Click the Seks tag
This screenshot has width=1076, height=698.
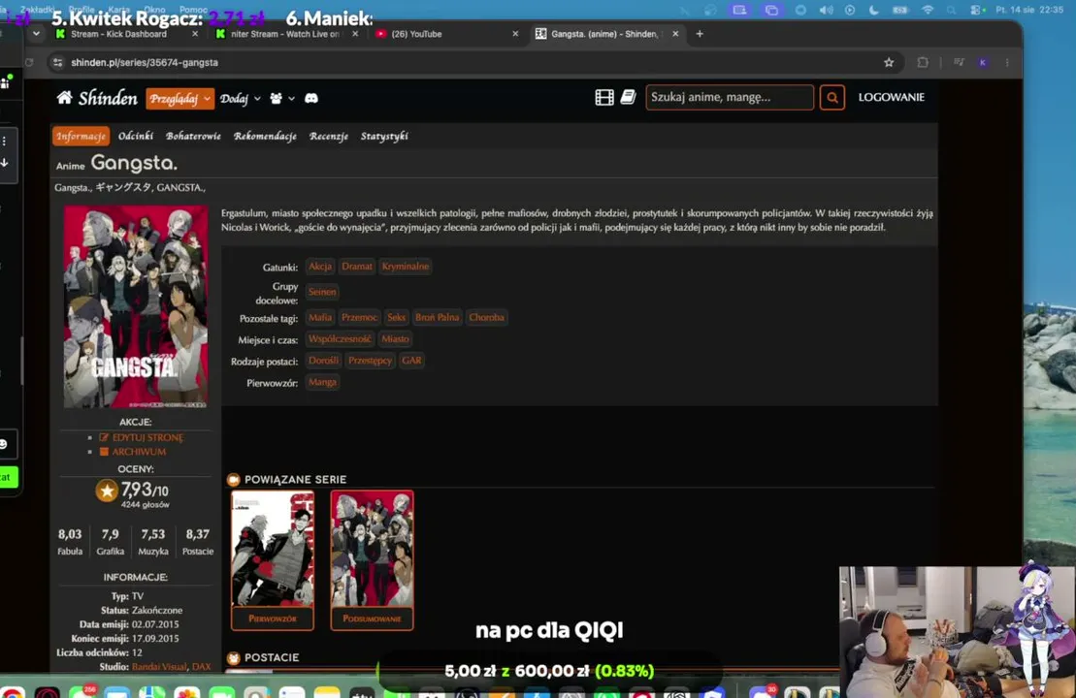click(x=396, y=317)
